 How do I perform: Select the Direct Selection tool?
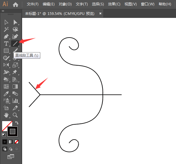[15, 22]
